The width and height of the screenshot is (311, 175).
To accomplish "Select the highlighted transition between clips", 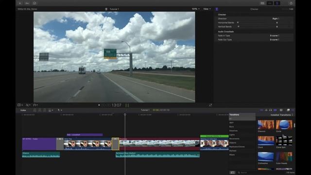I will 116,144.
